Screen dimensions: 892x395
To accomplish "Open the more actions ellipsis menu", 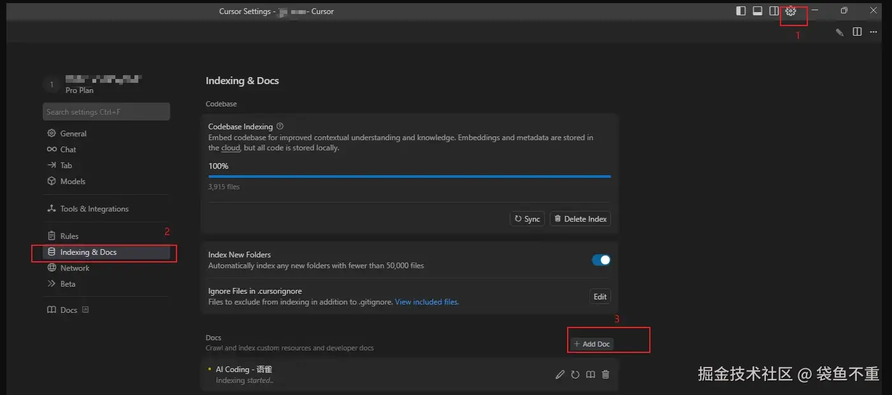I will point(874,32).
